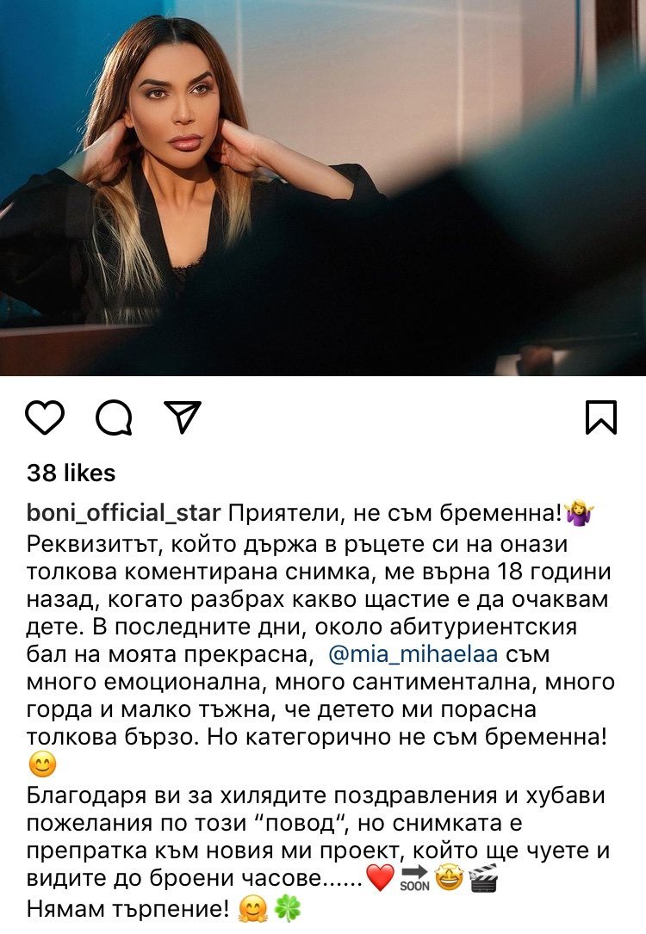Open comments via the speech bubble icon
Viewport: 646px width, 934px height.
[114, 417]
